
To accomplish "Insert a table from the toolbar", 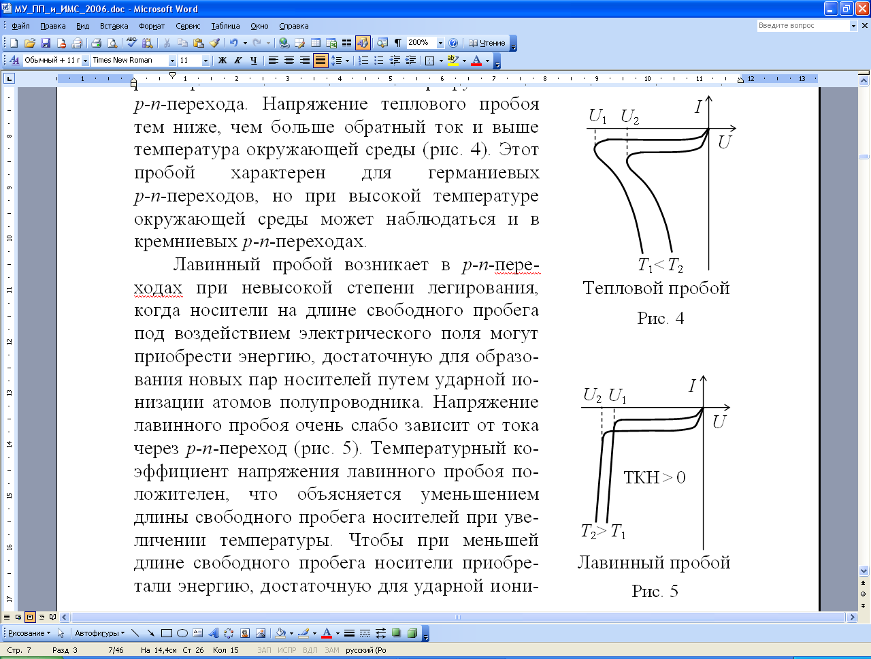I will click(x=316, y=43).
